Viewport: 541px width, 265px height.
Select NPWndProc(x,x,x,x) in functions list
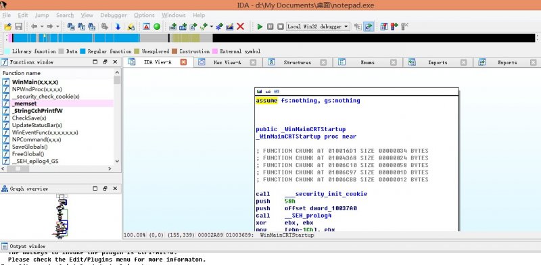tap(37, 89)
